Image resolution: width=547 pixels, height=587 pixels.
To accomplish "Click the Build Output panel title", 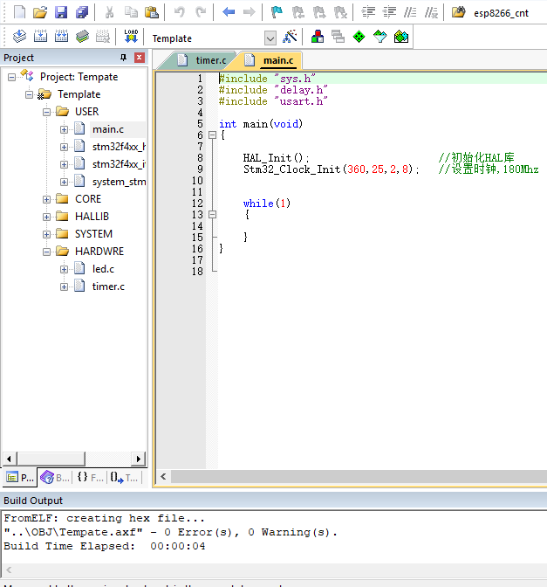I will coord(33,501).
